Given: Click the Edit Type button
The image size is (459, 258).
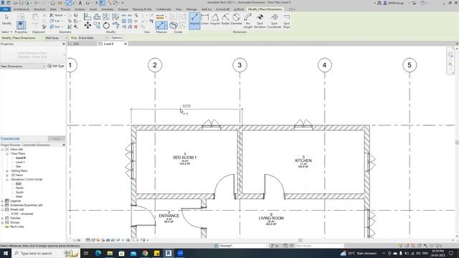Looking at the screenshot, I should [x=56, y=66].
